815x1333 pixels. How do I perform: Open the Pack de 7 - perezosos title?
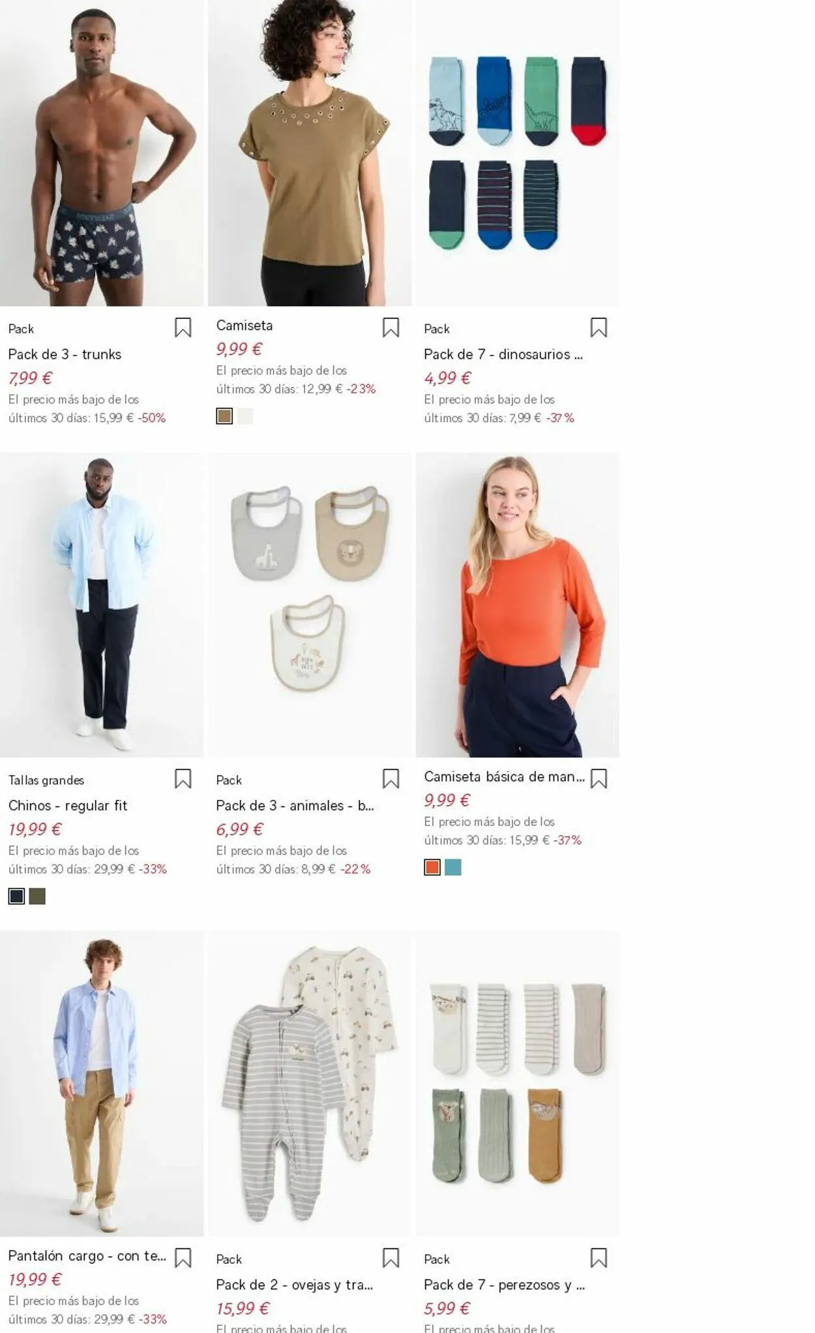coord(505,1285)
